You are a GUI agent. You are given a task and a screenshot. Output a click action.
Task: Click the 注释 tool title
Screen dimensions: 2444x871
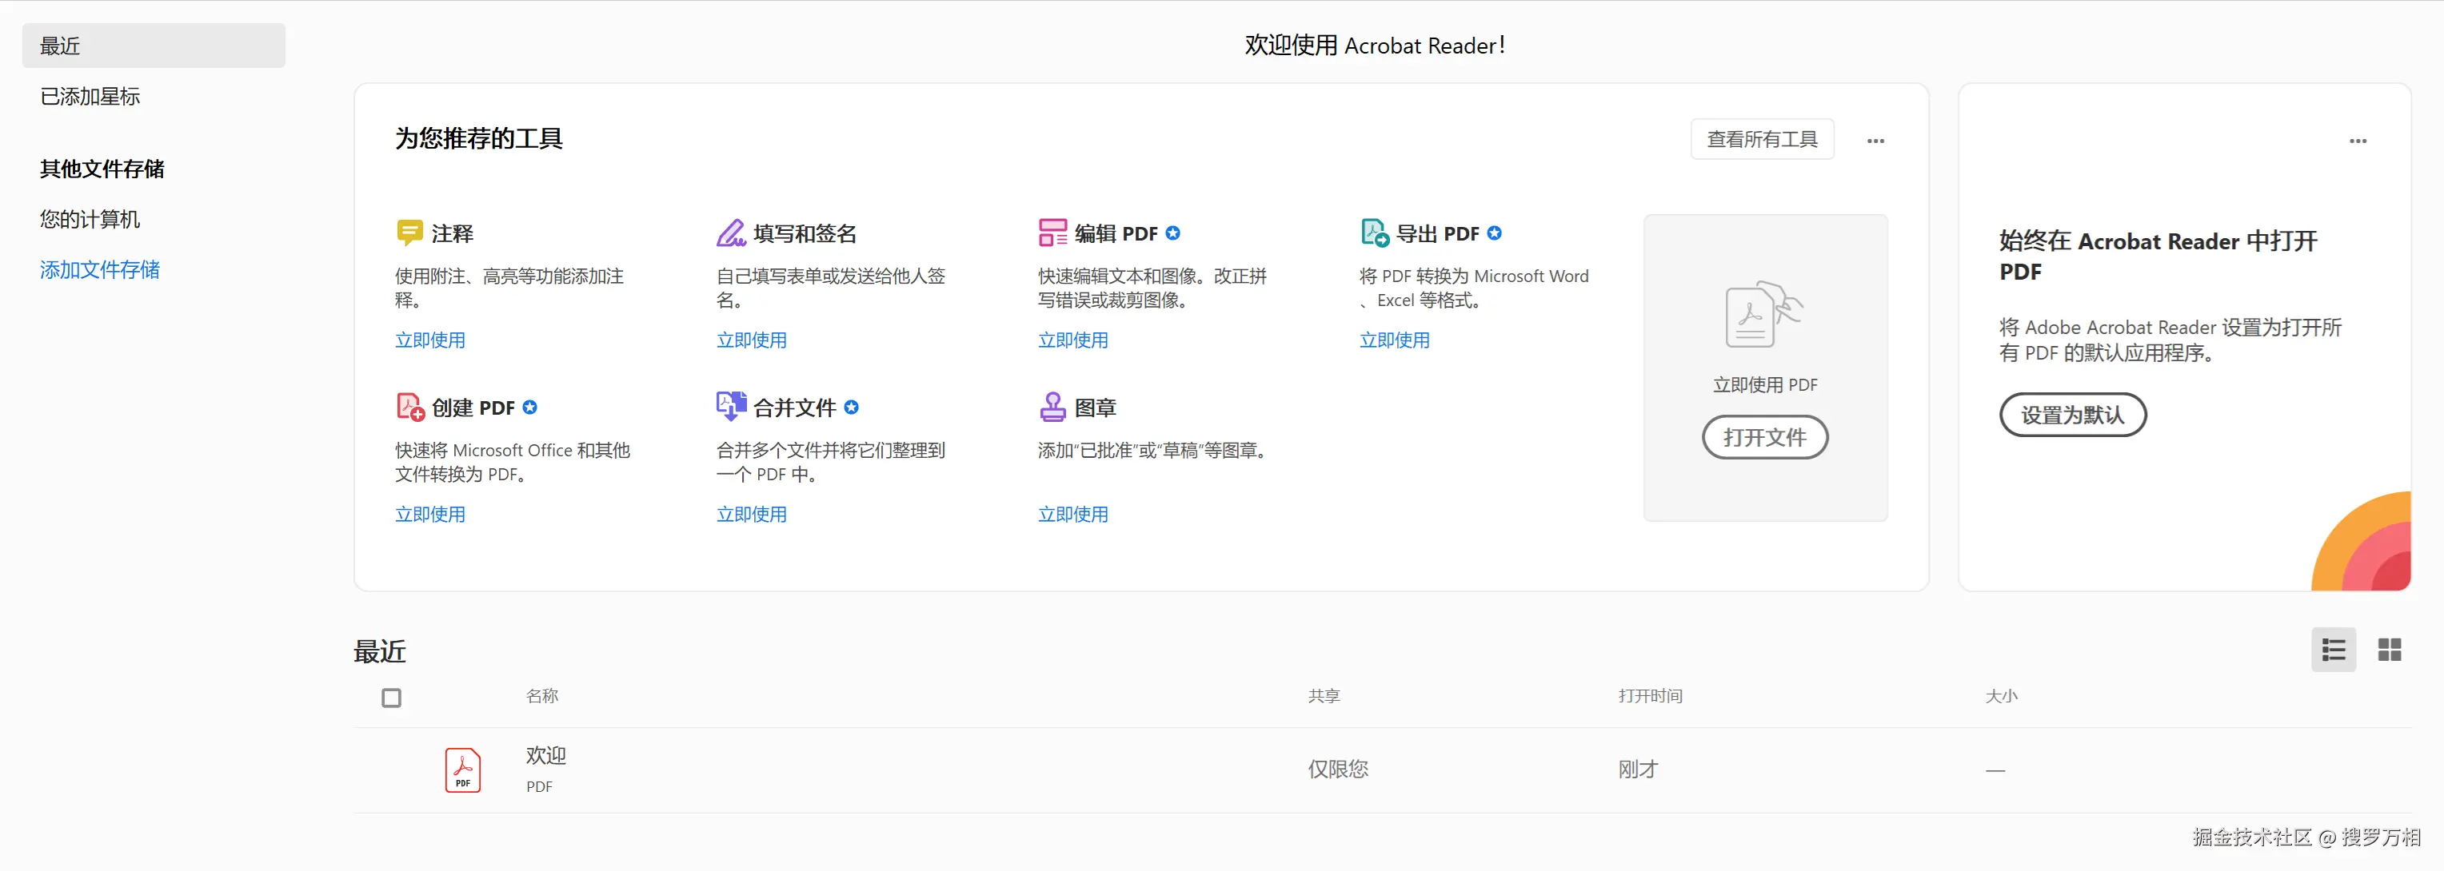coord(452,233)
